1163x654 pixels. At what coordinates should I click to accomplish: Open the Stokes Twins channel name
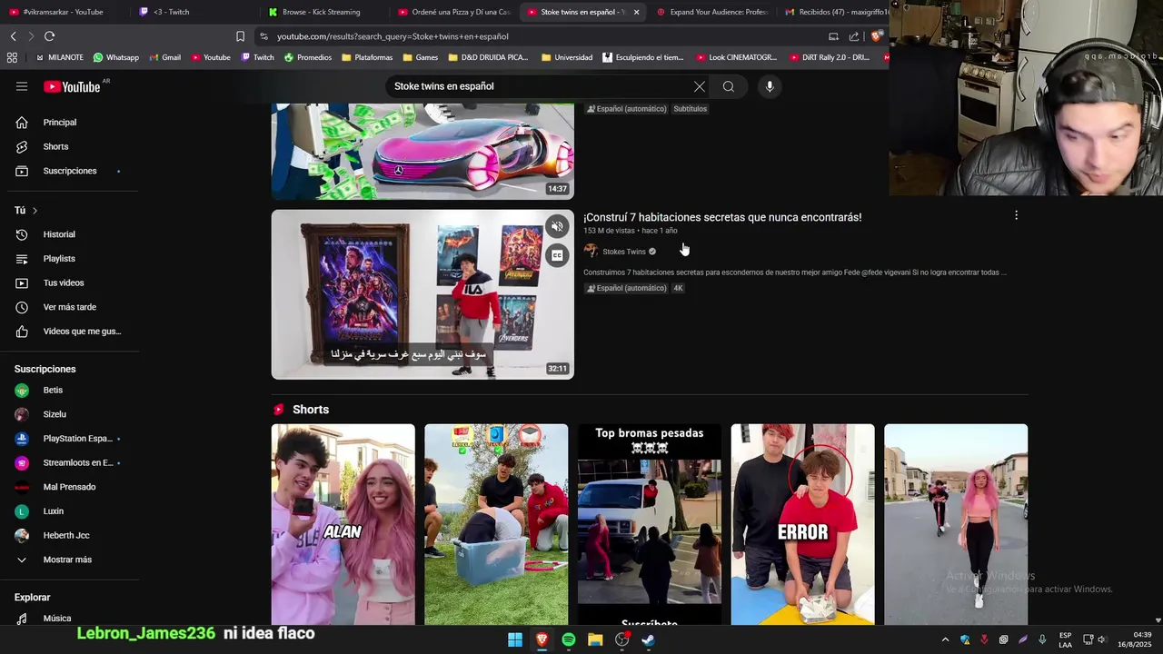(x=624, y=252)
